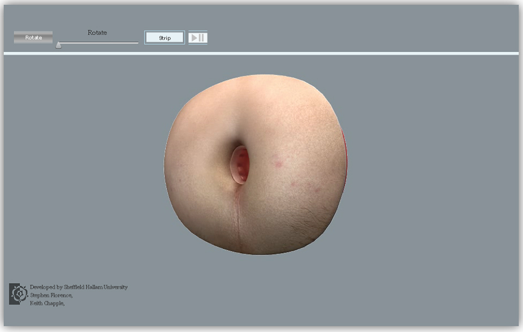Viewport: 523px width, 332px height.
Task: Click the play triangle in the playback button
Action: [193, 38]
